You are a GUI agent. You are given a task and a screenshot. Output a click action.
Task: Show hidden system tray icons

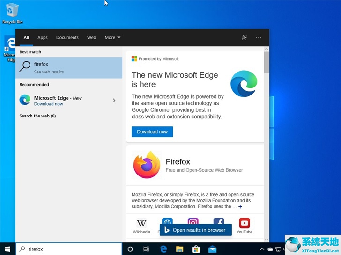point(262,249)
